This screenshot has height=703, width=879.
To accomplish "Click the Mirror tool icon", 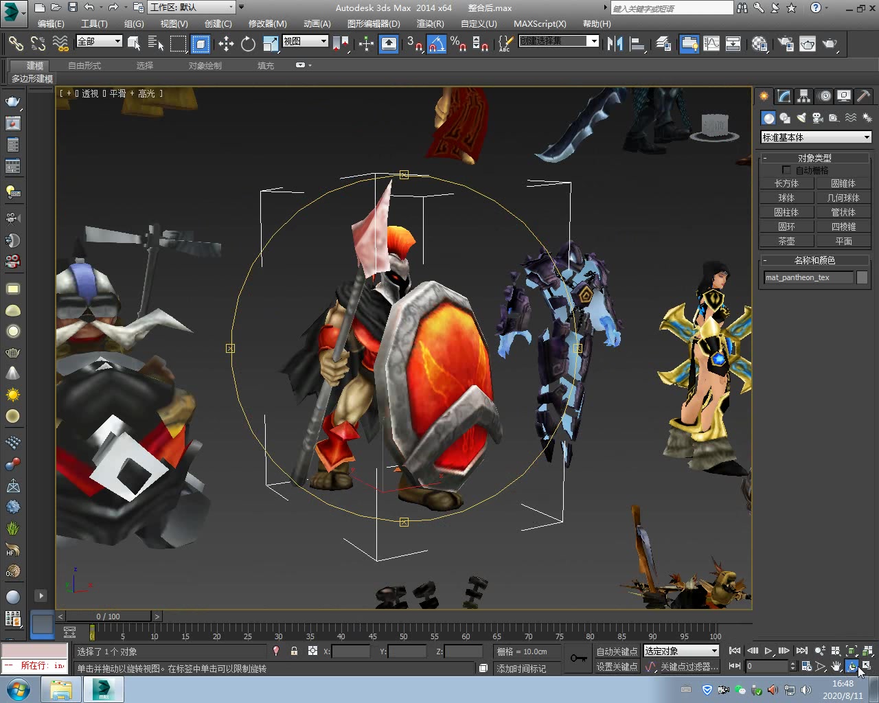I will (x=615, y=44).
